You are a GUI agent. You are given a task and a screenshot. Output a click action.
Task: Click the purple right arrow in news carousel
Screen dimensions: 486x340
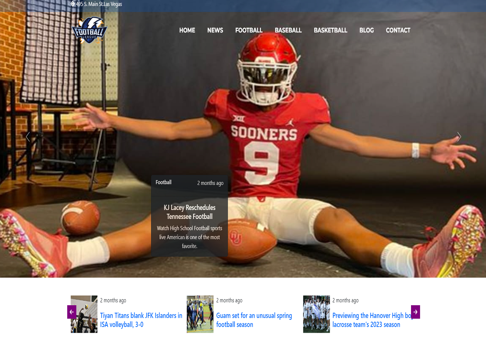click(x=416, y=312)
